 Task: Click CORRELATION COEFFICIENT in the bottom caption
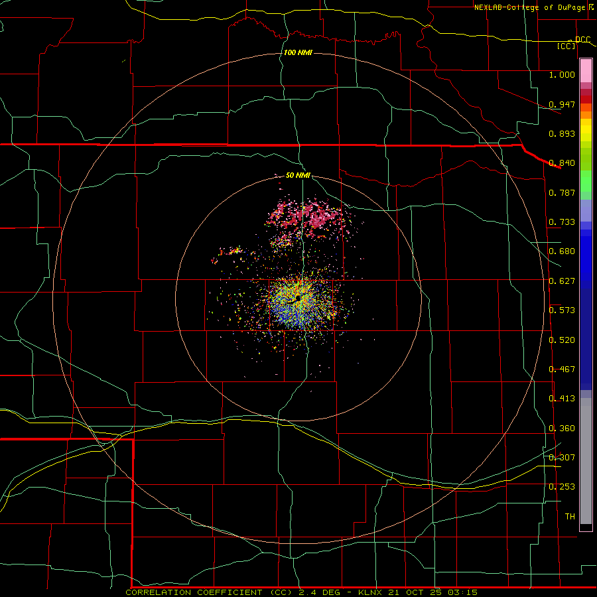[x=194, y=592]
